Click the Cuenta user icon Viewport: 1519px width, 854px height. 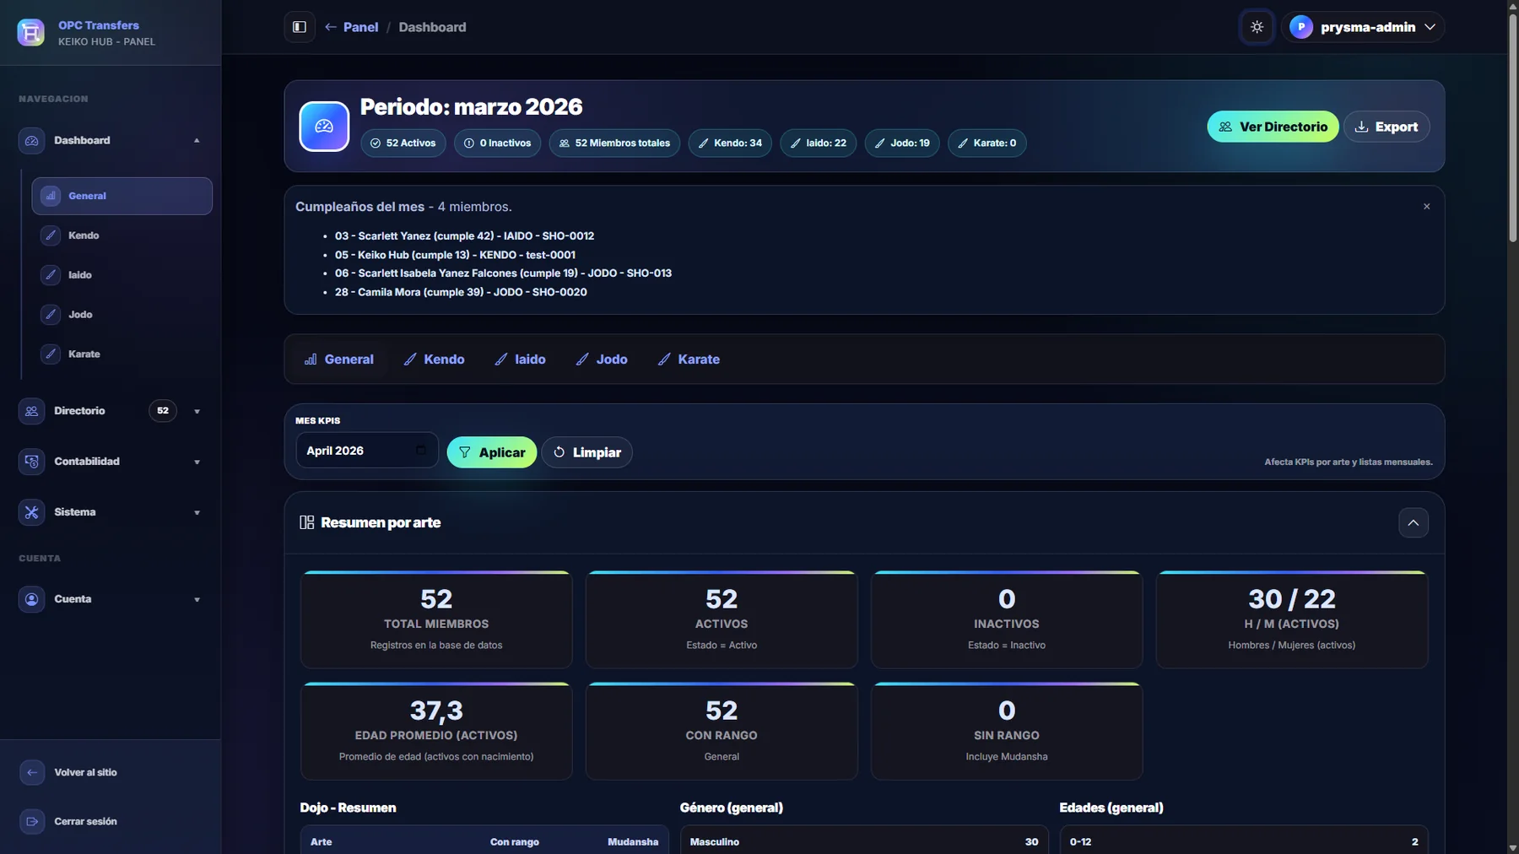[x=32, y=599]
